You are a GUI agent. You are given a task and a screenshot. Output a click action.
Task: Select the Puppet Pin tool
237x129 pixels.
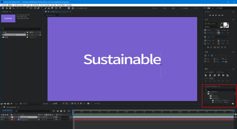click(x=60, y=8)
